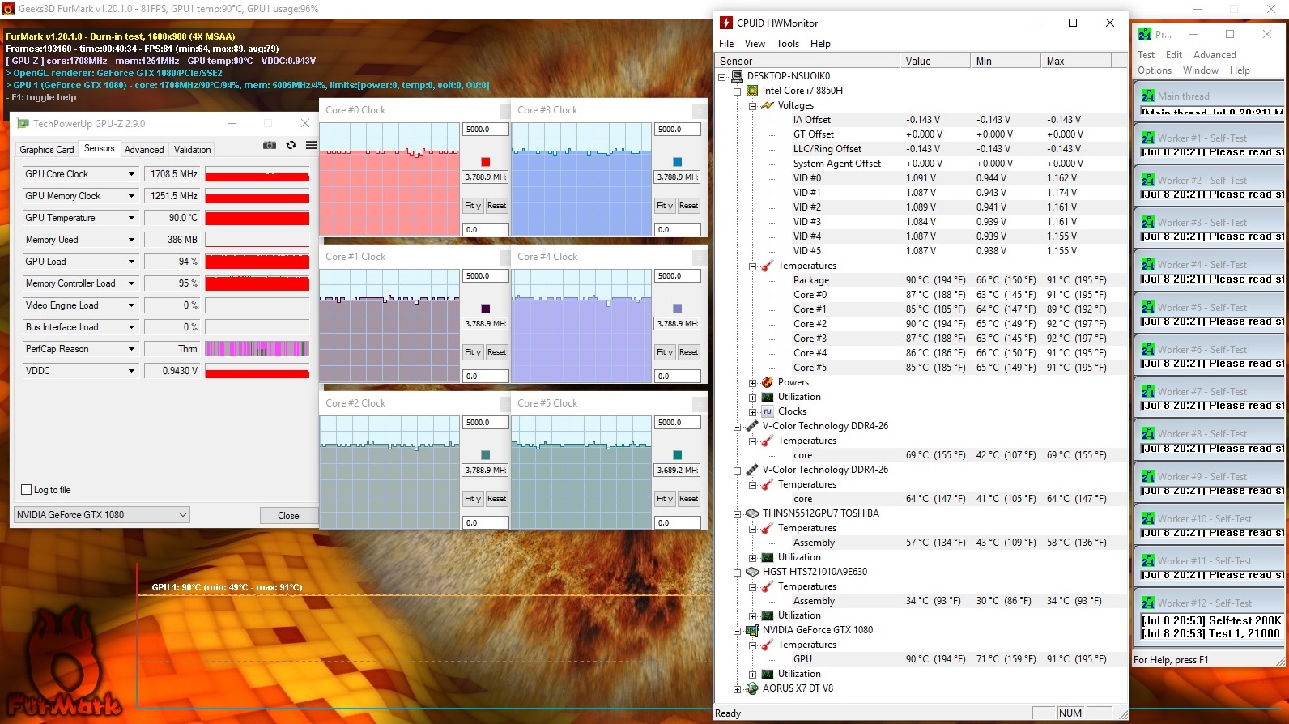Click the DESKTOP-NSUOIK0 computer icon in HWMonitor
The width and height of the screenshot is (1289, 724).
(x=737, y=76)
